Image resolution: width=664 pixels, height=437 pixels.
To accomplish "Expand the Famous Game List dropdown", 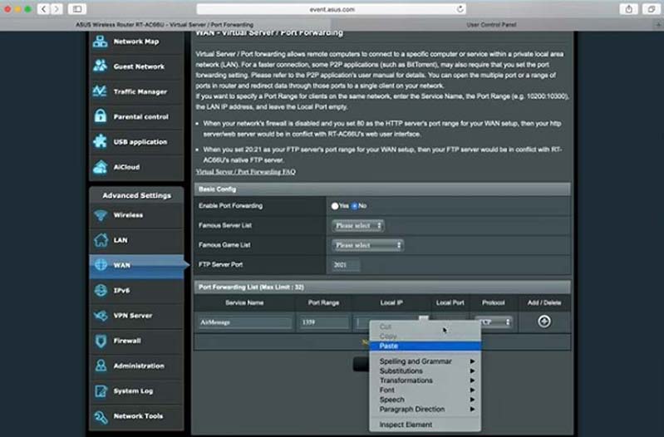I will [x=368, y=245].
